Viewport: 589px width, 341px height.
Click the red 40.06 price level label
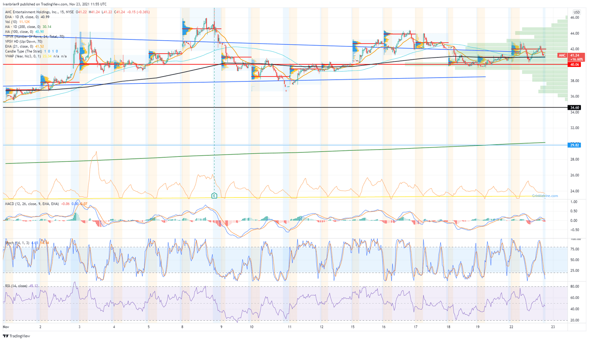(x=574, y=65)
